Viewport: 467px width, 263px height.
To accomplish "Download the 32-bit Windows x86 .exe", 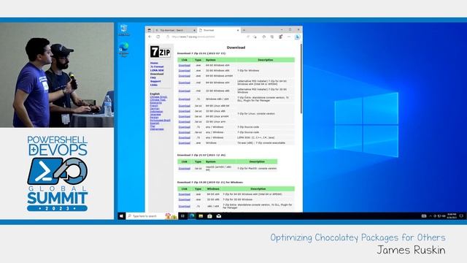I will coord(184,70).
